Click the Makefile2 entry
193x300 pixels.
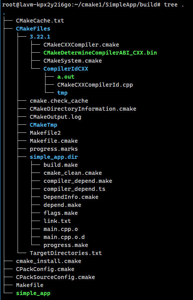[x=45, y=133]
